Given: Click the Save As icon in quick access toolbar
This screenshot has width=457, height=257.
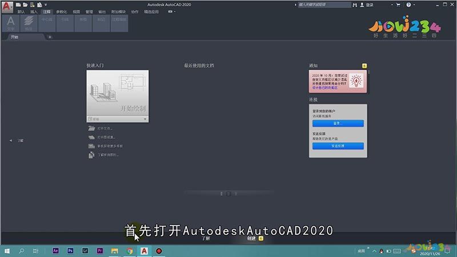Looking at the screenshot, I should (39, 5).
